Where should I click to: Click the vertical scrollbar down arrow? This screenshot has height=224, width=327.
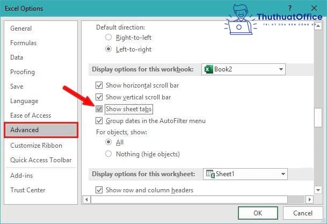pos(318,190)
